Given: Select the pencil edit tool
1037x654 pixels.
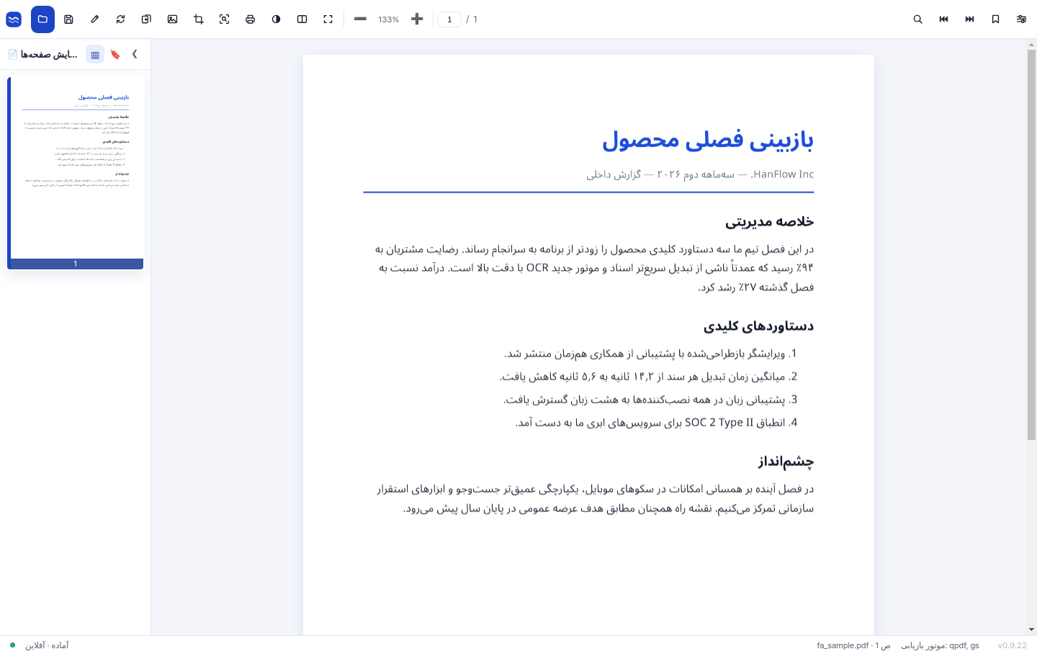Looking at the screenshot, I should [94, 19].
